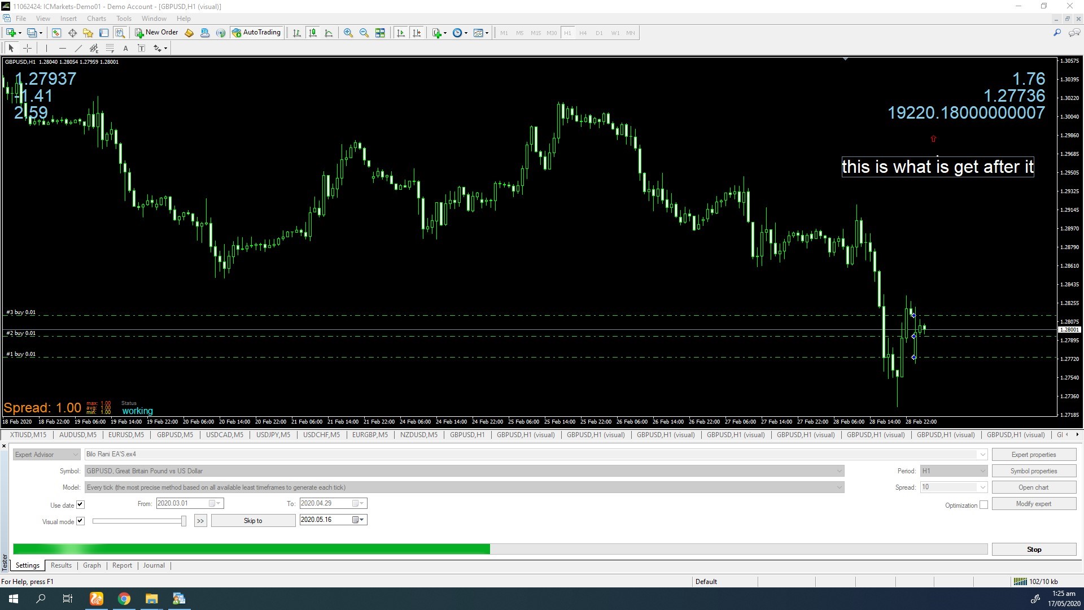Expand the Bilo Rani EA'S.ex4 expert dropdown

point(982,454)
